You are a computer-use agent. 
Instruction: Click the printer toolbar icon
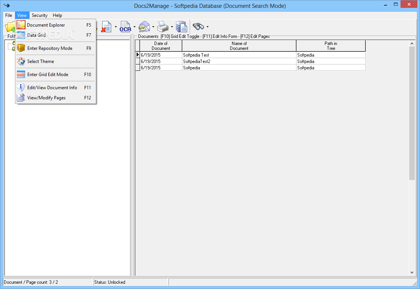tap(162, 27)
